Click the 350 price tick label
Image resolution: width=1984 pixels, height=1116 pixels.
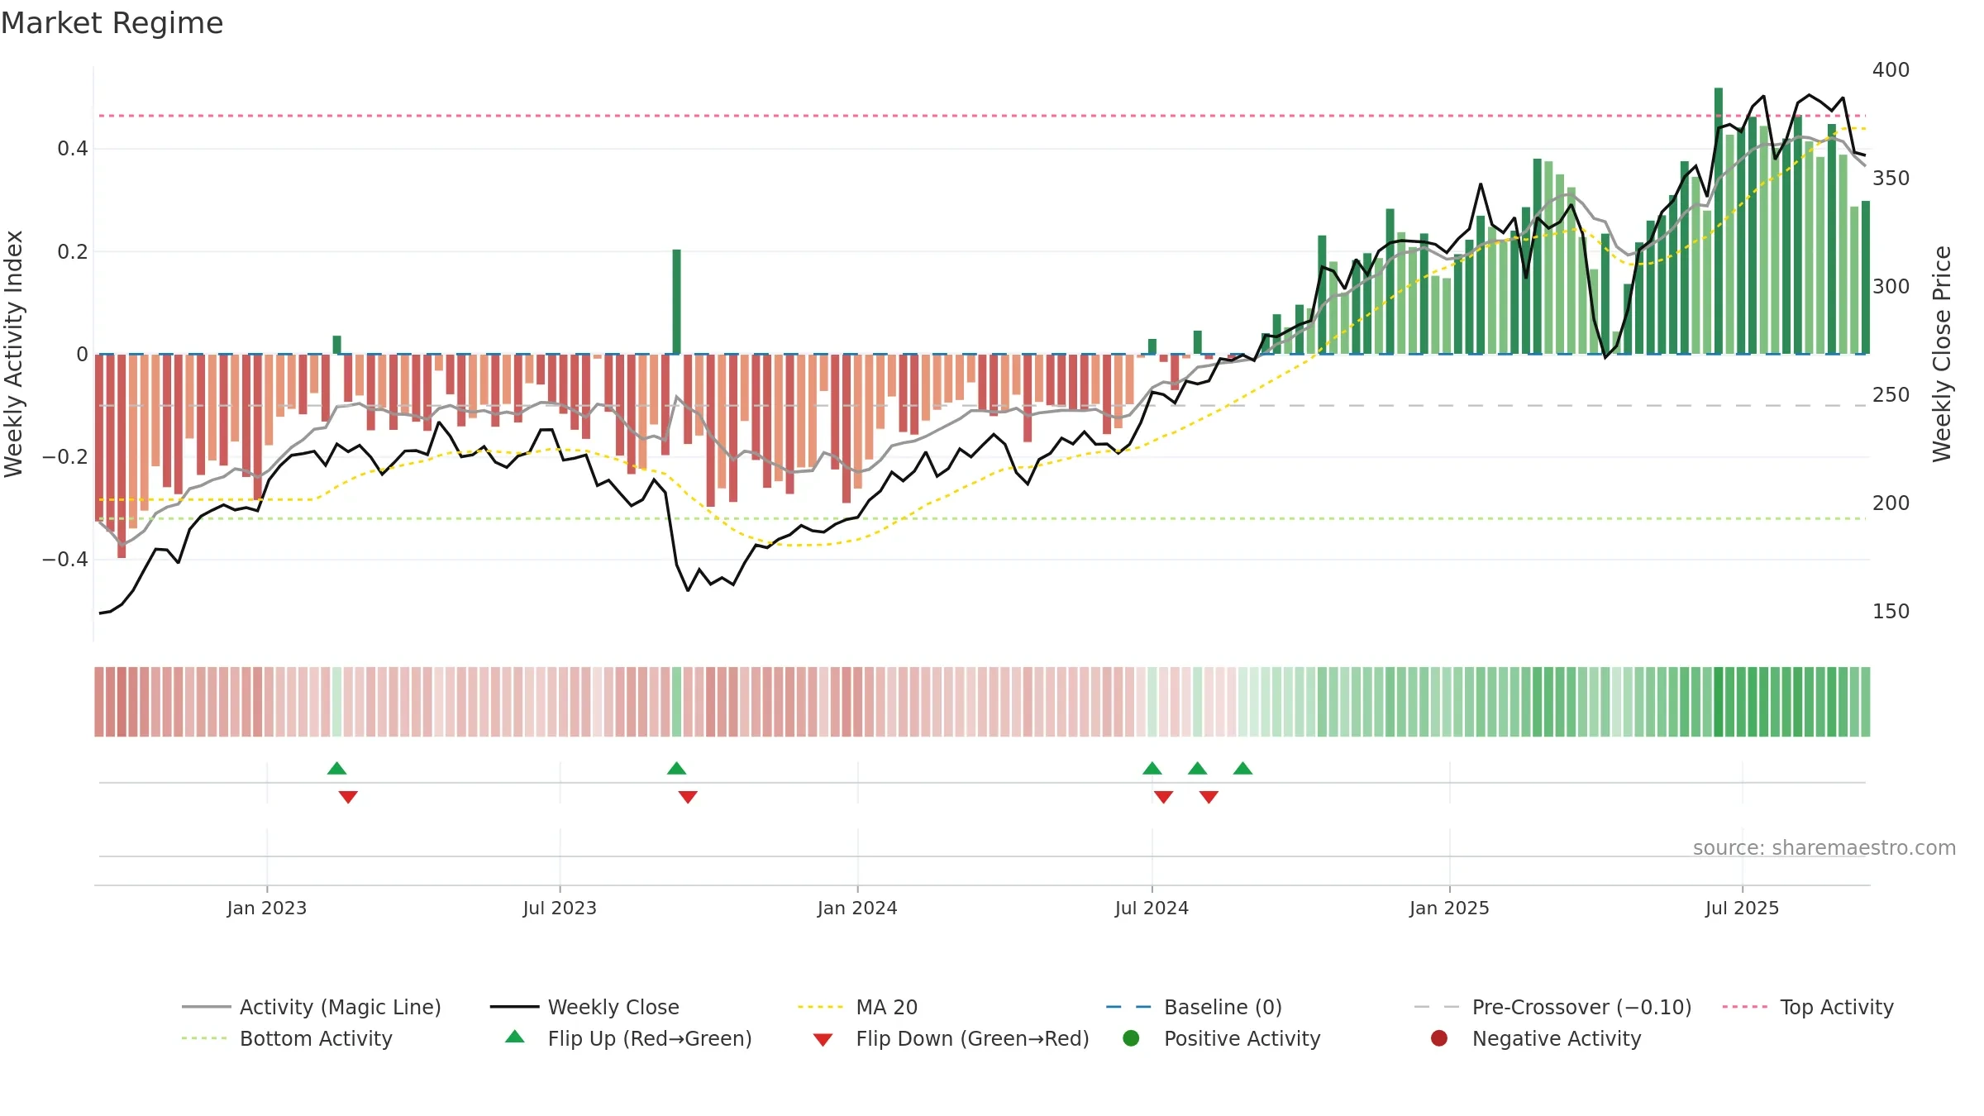pos(1891,178)
